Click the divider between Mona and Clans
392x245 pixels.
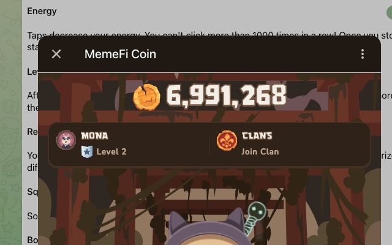(x=209, y=145)
